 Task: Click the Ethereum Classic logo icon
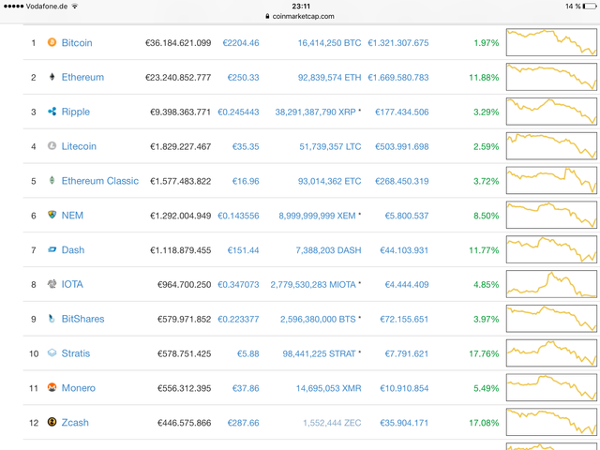point(52,180)
